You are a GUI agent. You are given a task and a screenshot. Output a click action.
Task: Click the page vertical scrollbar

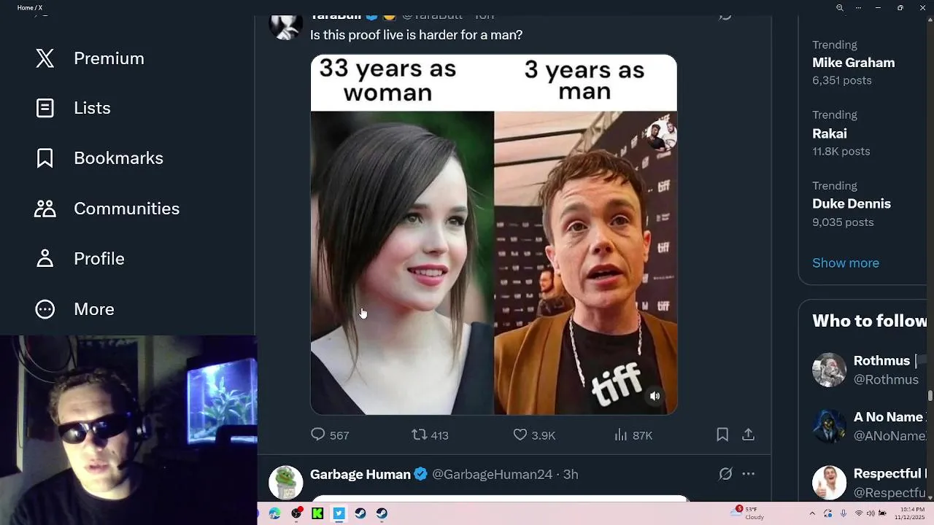click(930, 395)
